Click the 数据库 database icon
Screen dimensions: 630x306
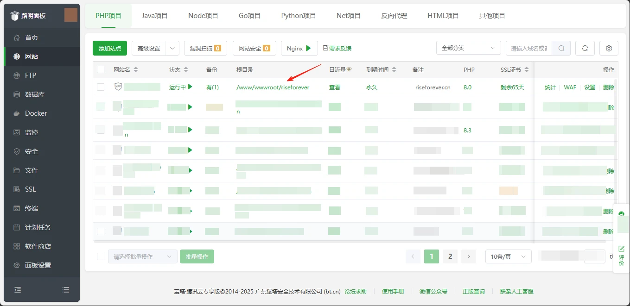click(17, 94)
